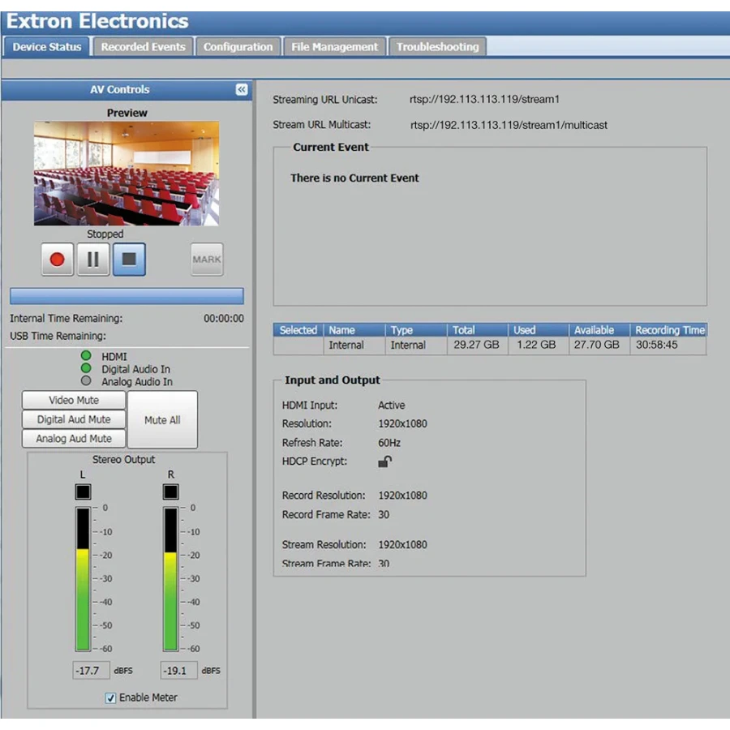The height and width of the screenshot is (730, 730).
Task: Click the MARK chapter button
Action: 207,260
